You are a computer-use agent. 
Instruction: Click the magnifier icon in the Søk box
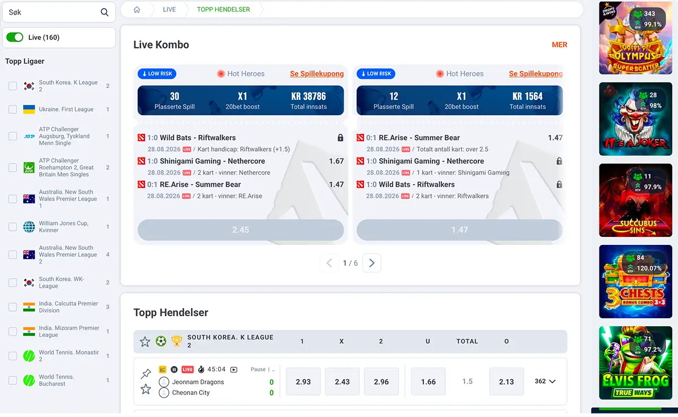pos(105,12)
